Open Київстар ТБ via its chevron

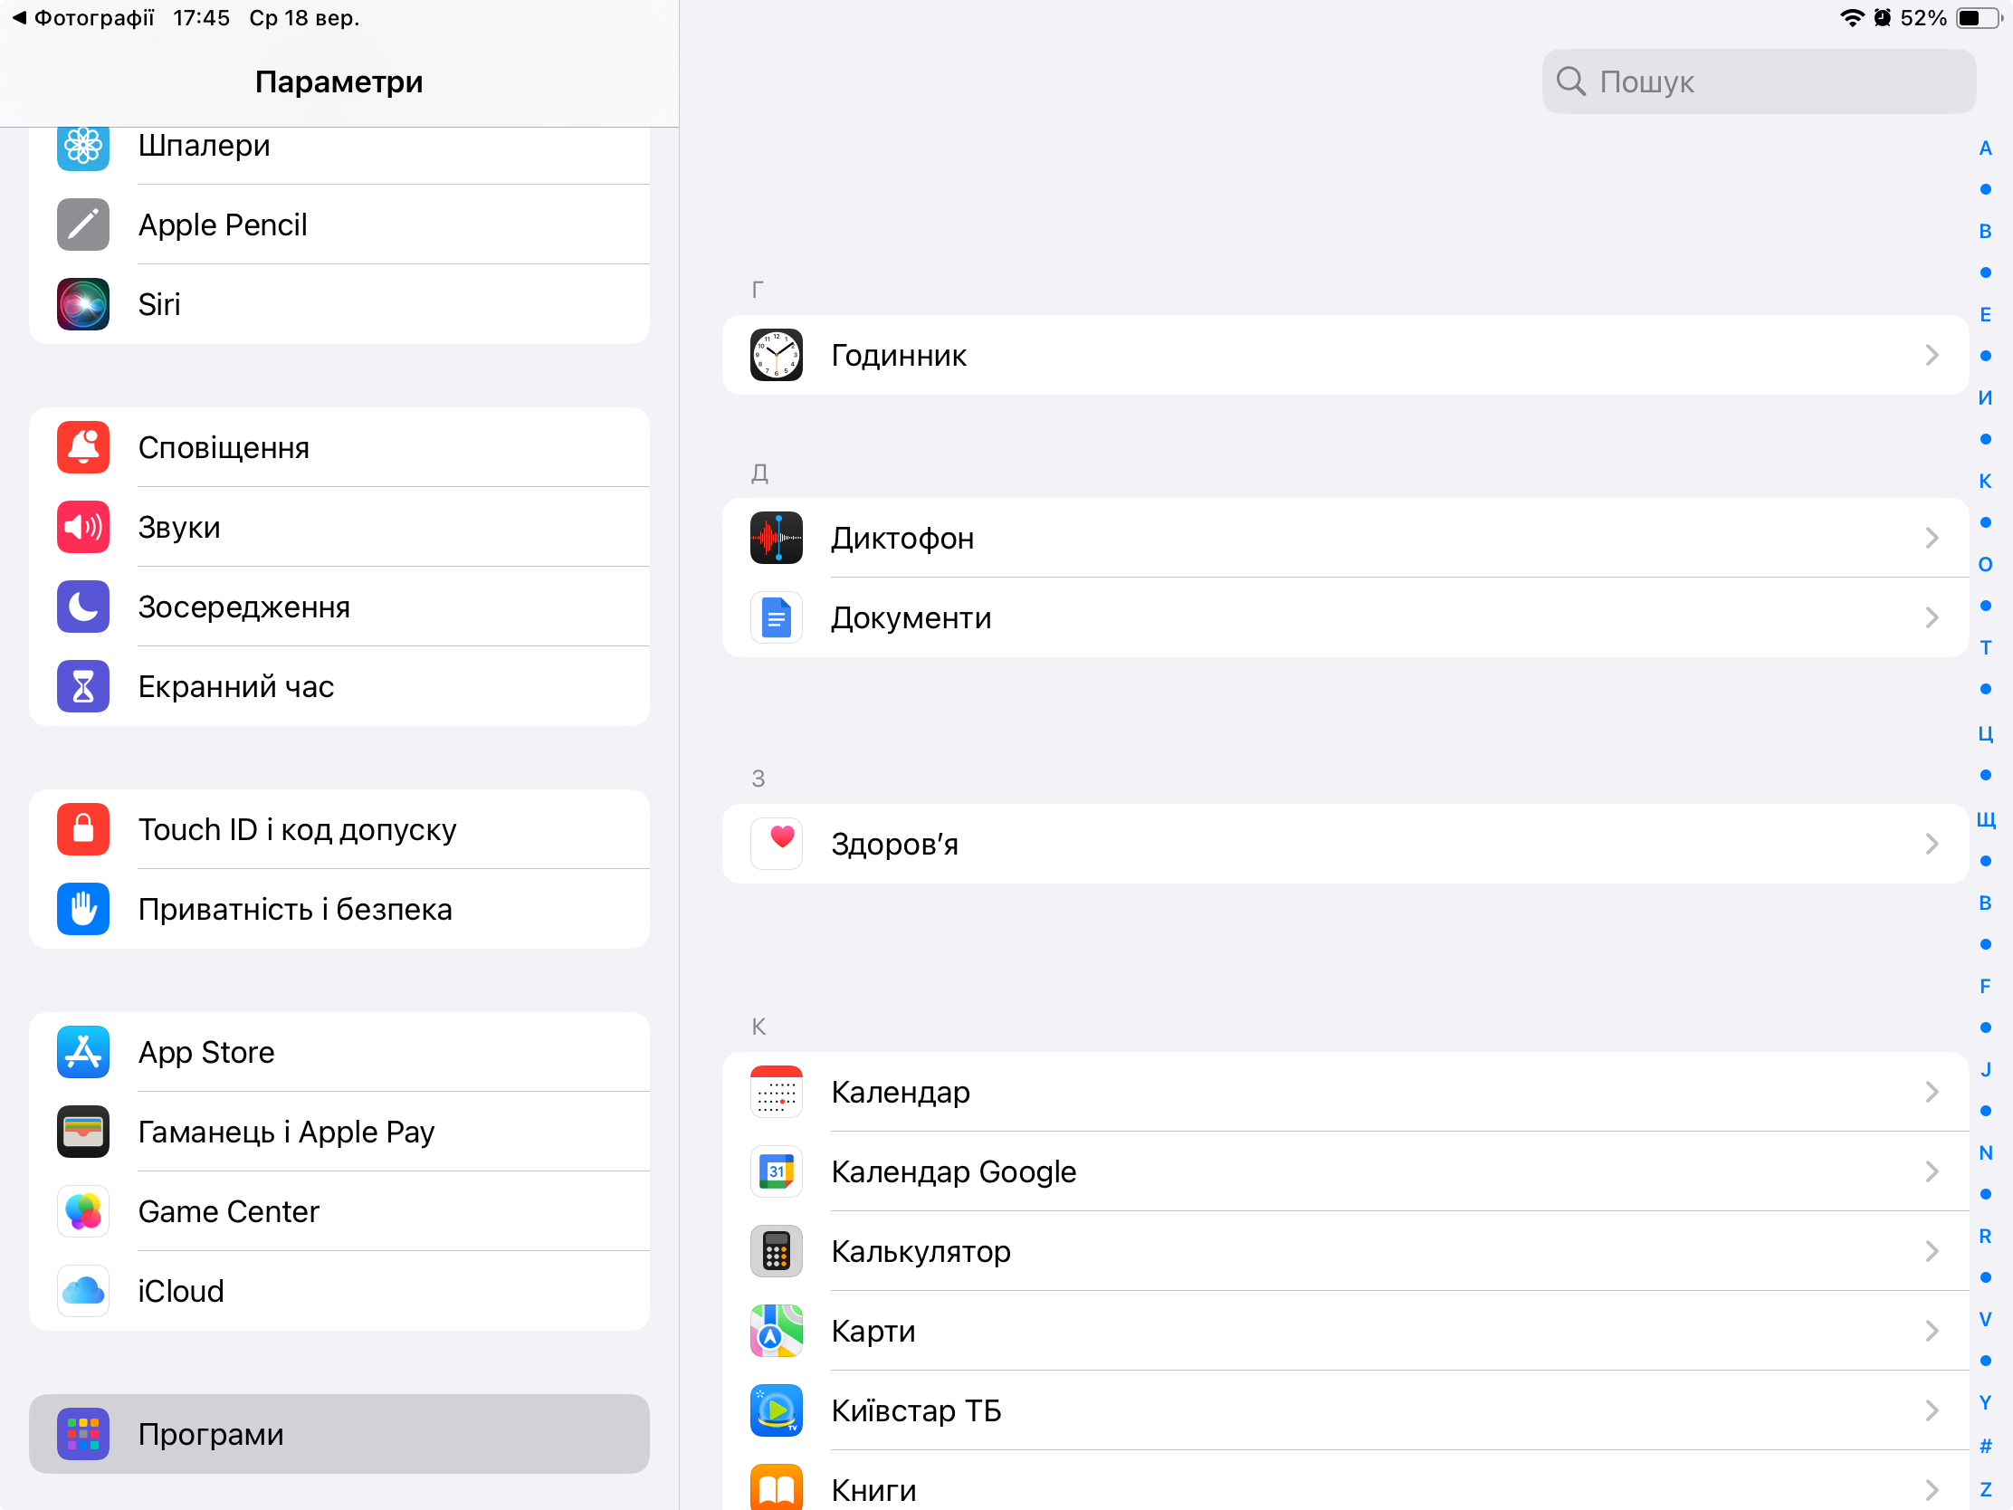pyautogui.click(x=1932, y=1410)
